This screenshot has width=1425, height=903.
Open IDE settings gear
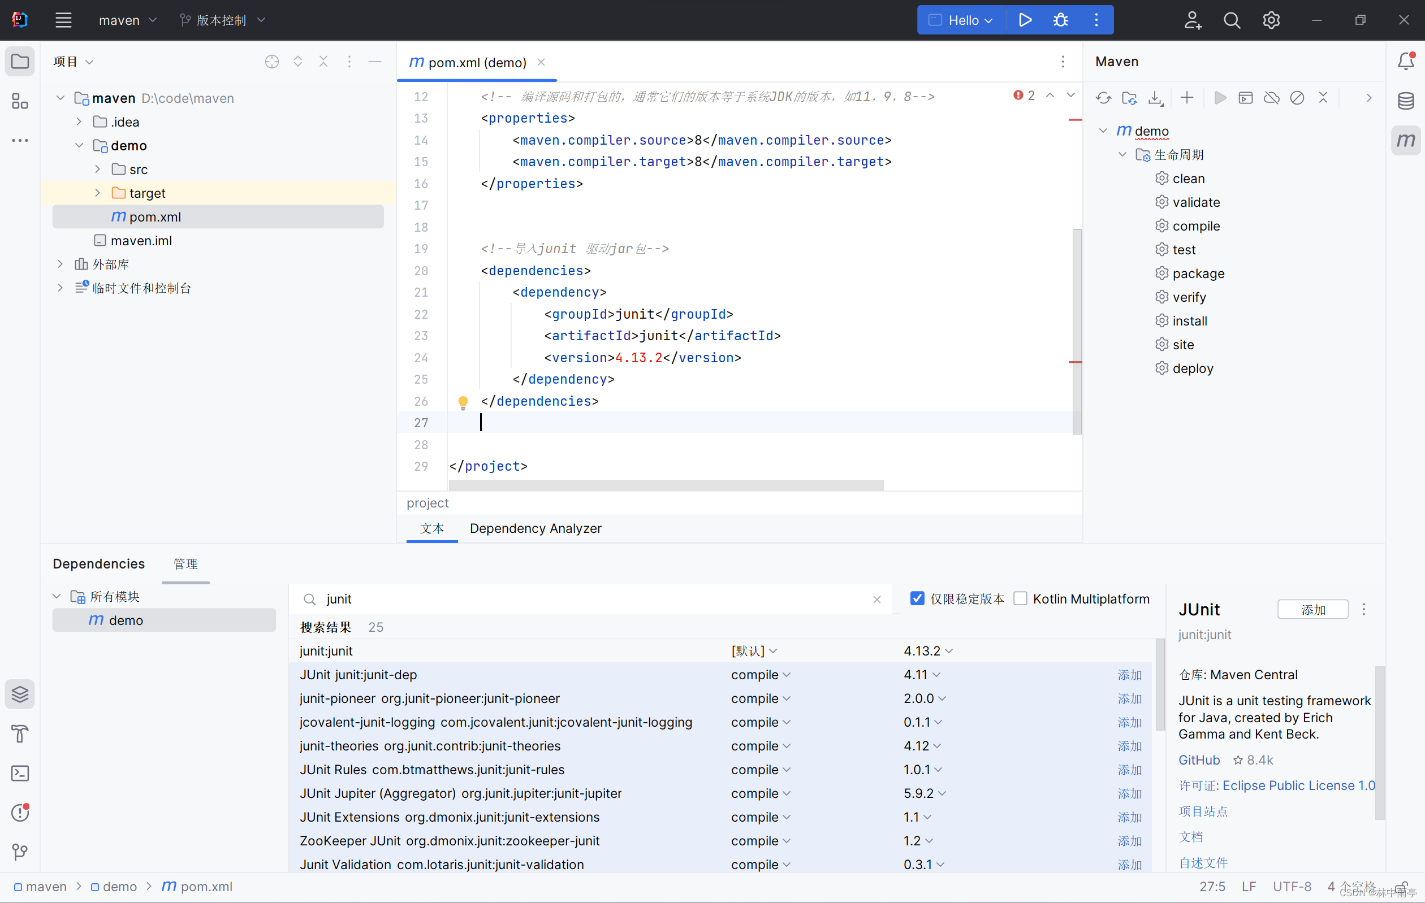pos(1271,20)
